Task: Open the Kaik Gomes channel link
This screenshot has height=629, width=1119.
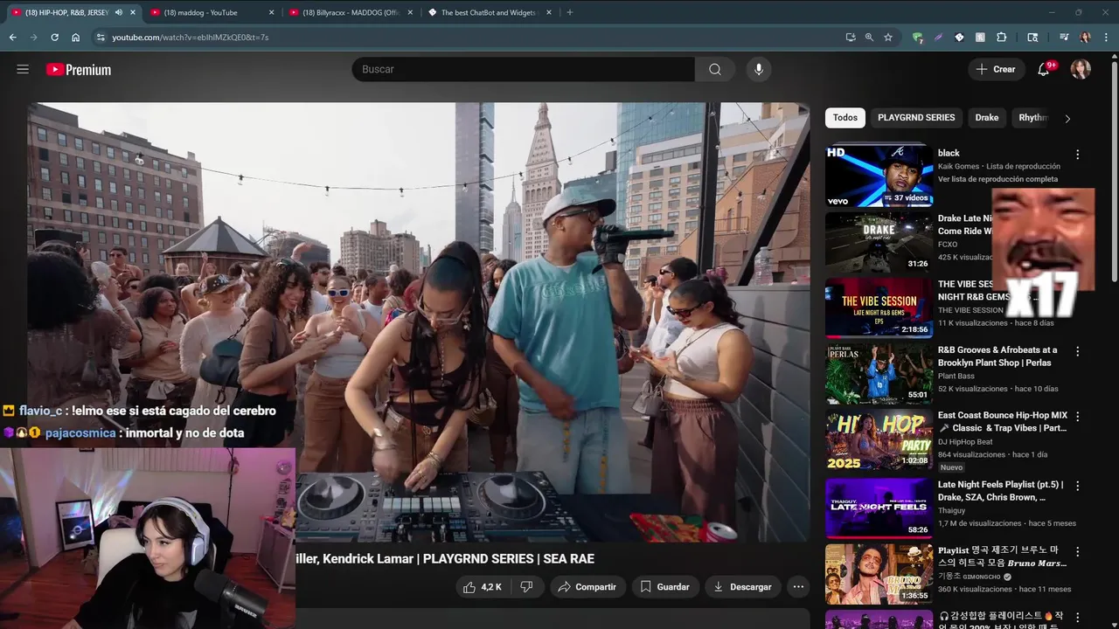Action: pos(959,166)
